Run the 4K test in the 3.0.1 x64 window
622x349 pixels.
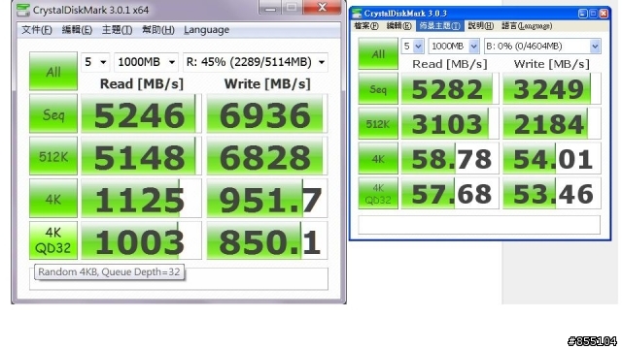coord(53,198)
